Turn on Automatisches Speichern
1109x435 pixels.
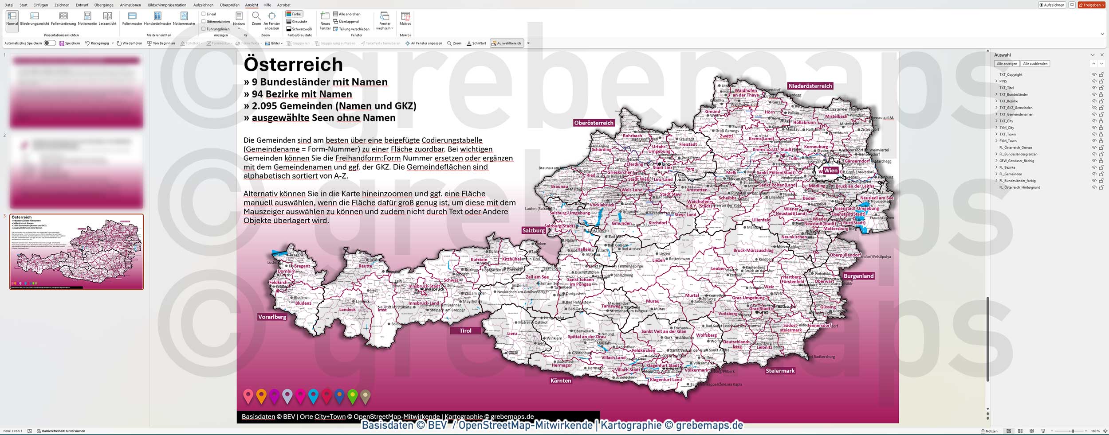[49, 43]
